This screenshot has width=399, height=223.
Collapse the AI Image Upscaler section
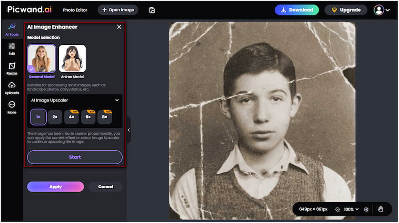coord(117,100)
